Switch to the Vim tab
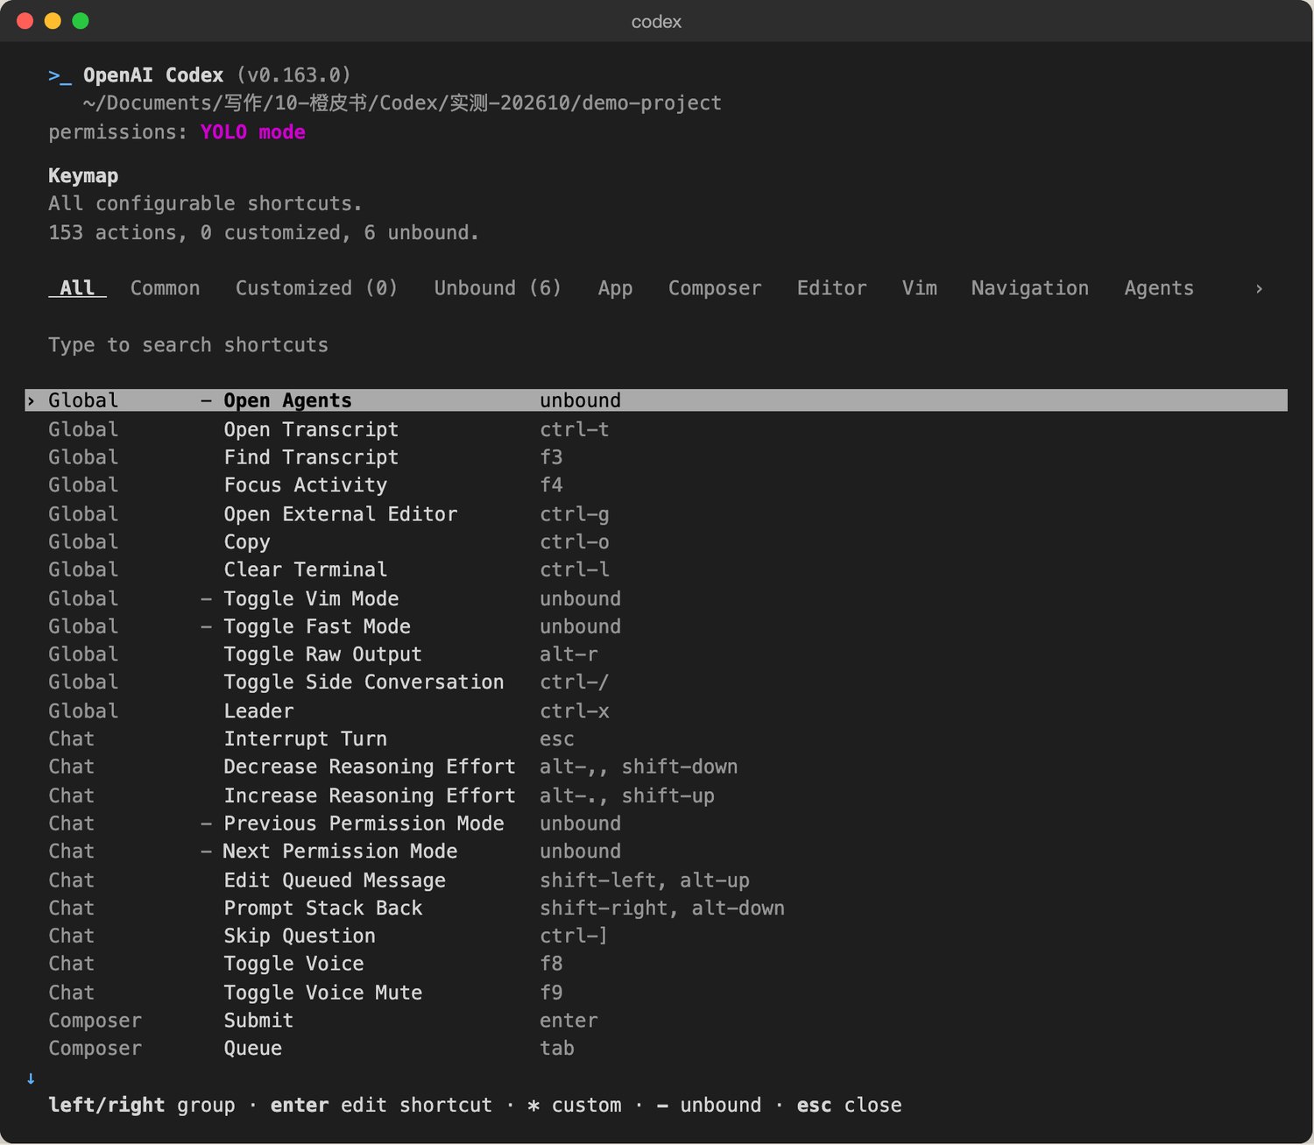This screenshot has height=1145, width=1314. [919, 288]
